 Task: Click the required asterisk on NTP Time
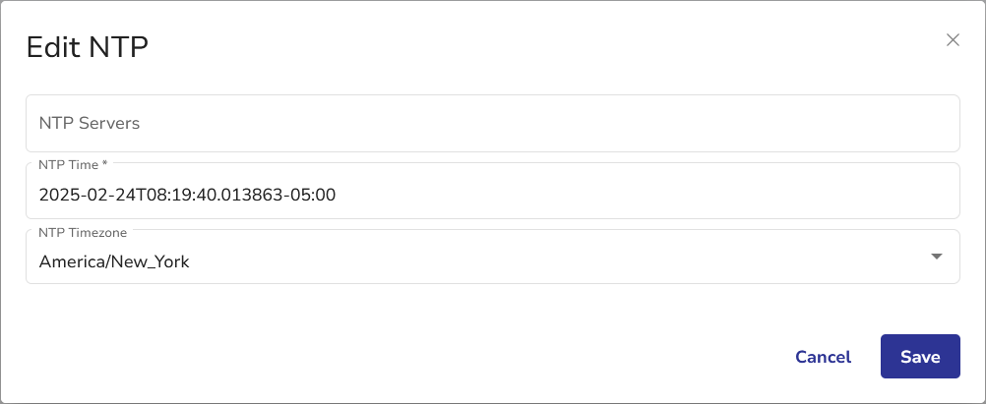(104, 162)
